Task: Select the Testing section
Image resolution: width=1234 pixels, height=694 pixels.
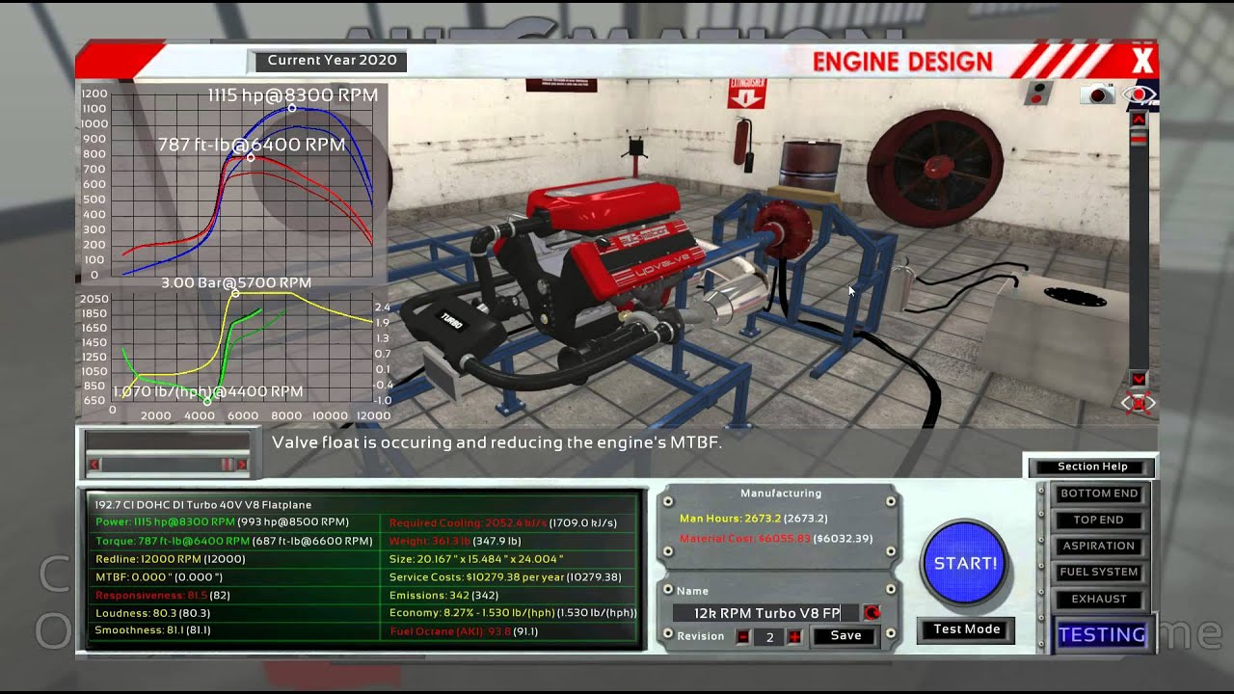Action: click(x=1102, y=634)
